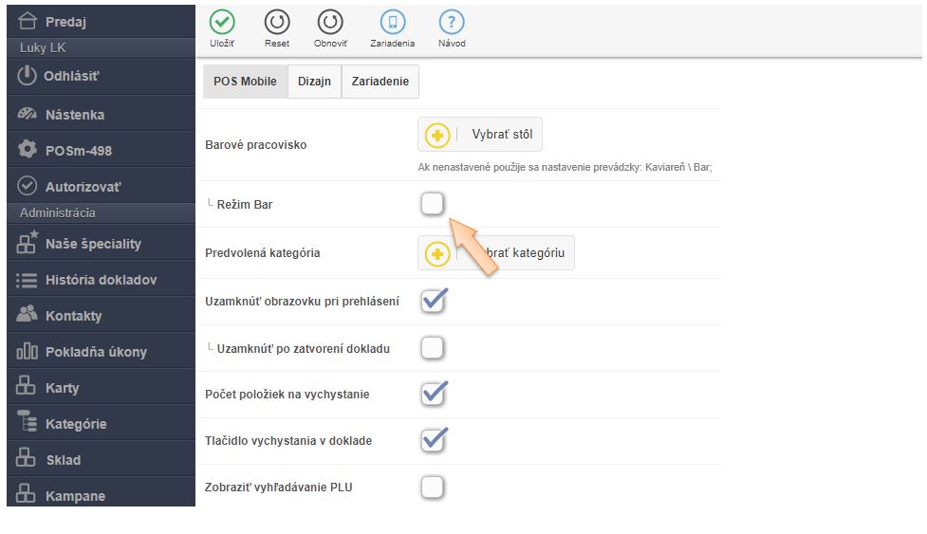Open Nástenka dashboard in sidebar
Viewport: 927px width, 534px height.
pos(74,115)
